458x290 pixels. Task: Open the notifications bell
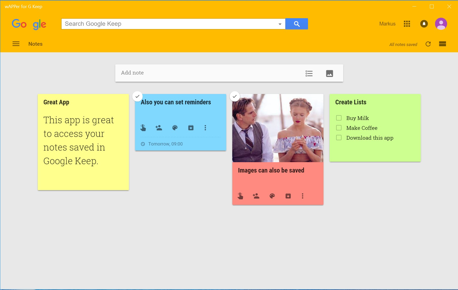pos(424,24)
